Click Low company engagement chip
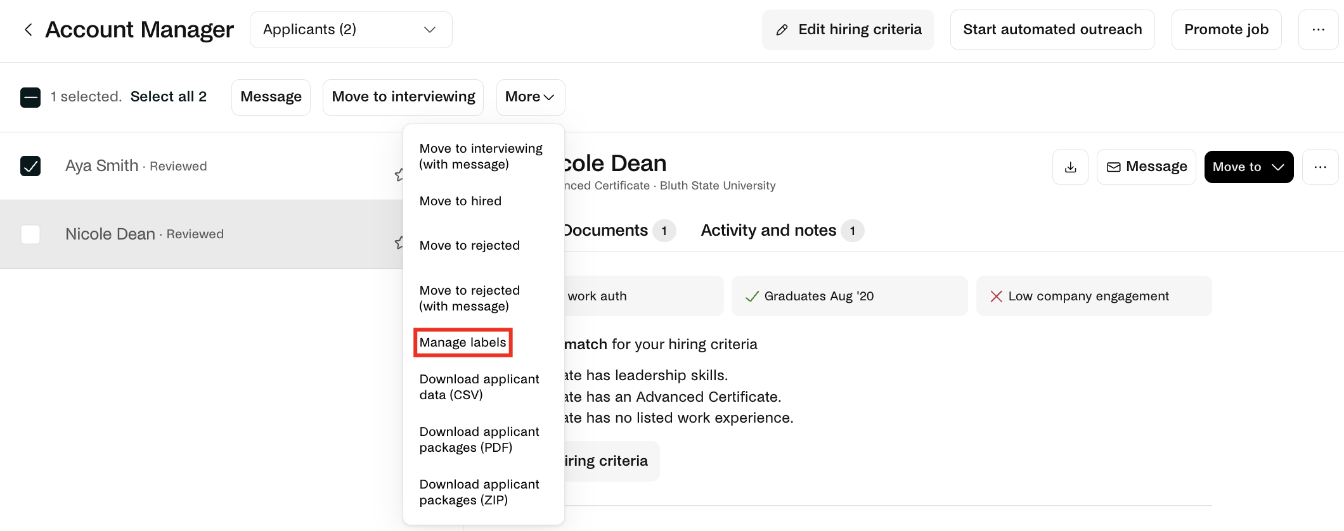Viewport: 1344px width, 531px height. tap(1094, 296)
